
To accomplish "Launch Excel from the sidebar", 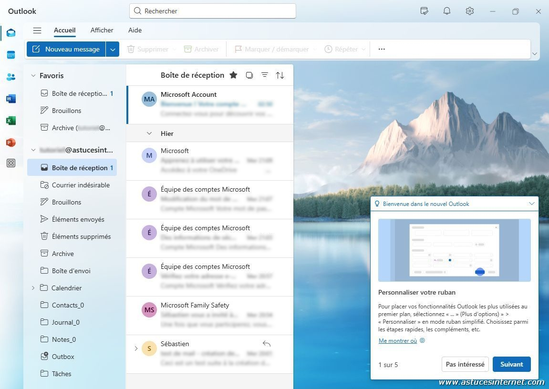I will [11, 121].
